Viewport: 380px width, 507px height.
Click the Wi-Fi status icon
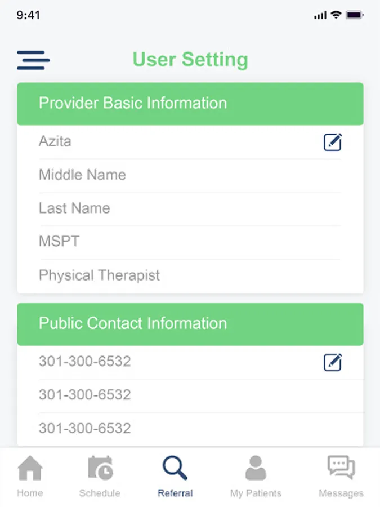[336, 15]
